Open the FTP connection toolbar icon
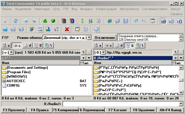185x114 pixels. pos(126,21)
